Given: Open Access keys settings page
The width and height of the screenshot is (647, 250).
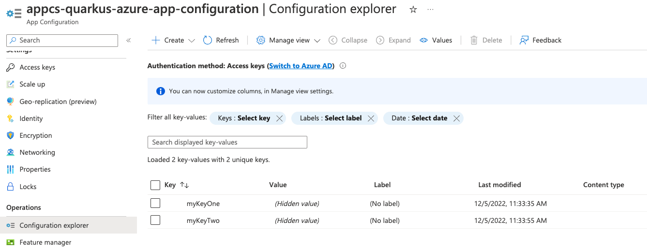Looking at the screenshot, I should click(37, 67).
